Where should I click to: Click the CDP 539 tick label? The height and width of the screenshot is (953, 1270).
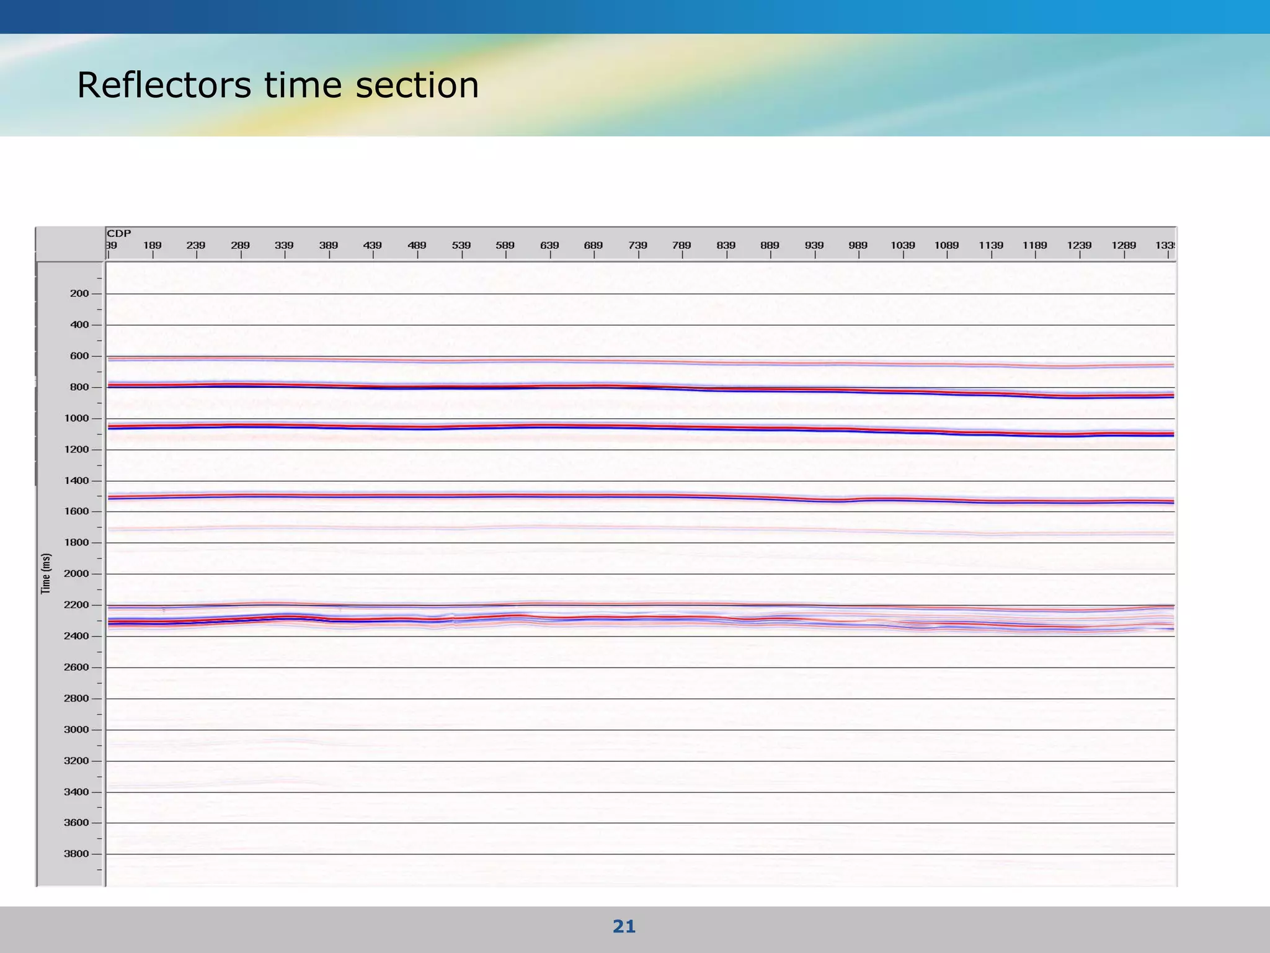tap(461, 245)
